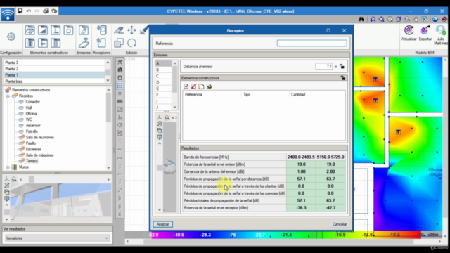
Task: Select Planta 2 in the floor list
Action: click(x=55, y=69)
